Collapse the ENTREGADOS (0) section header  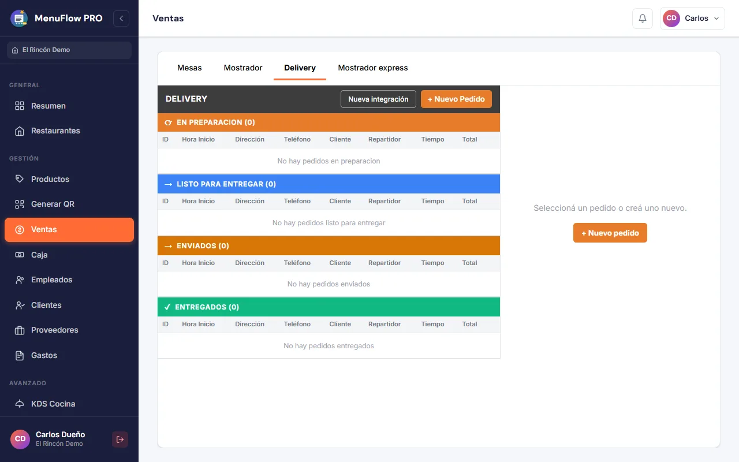pyautogui.click(x=329, y=307)
